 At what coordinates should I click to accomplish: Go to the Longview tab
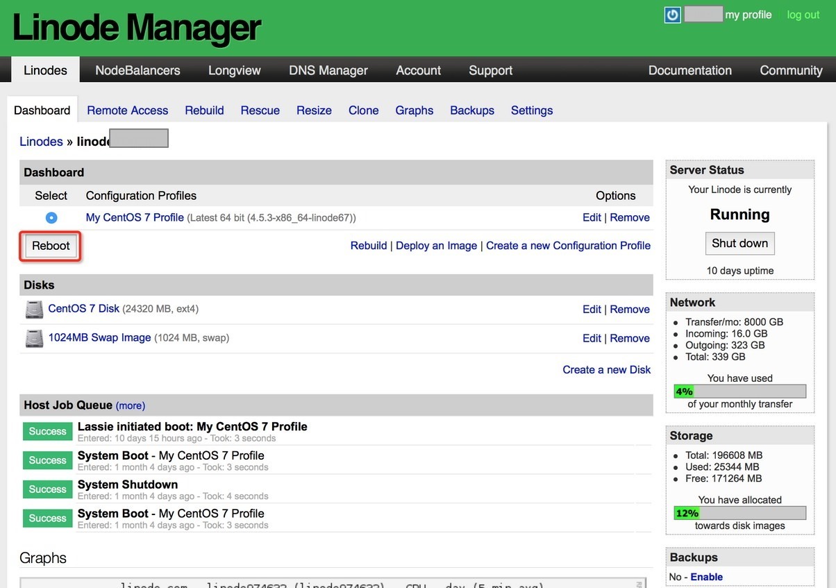235,70
